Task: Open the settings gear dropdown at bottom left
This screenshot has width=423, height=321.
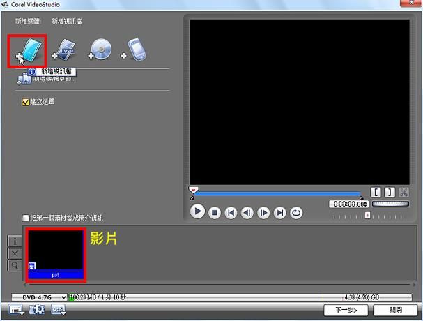Action: click(x=38, y=310)
